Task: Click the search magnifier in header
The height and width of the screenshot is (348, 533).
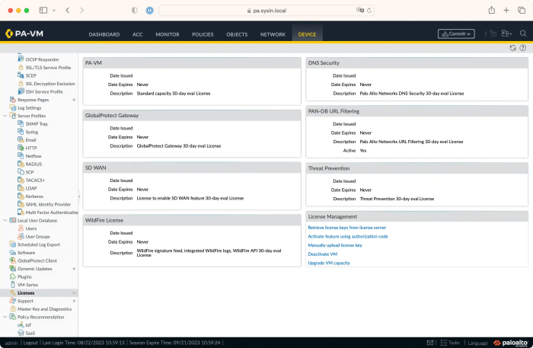Action: tap(523, 34)
